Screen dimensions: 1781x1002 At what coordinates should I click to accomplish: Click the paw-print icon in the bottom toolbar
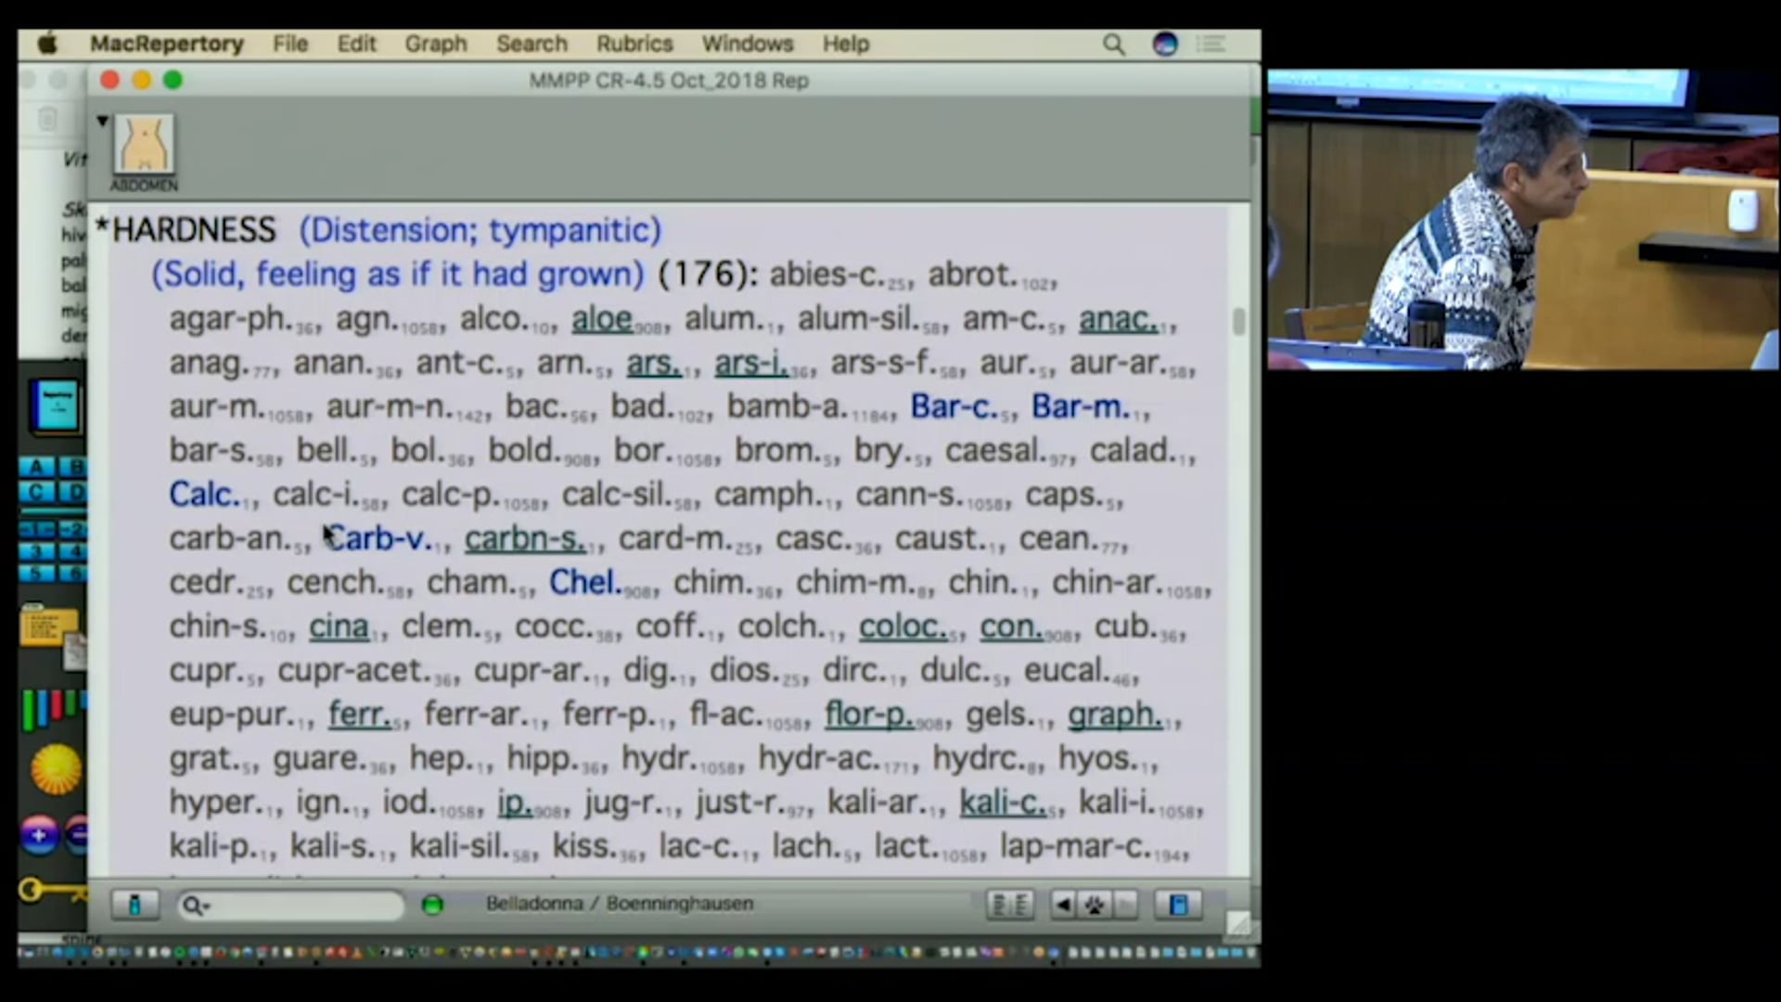tap(1095, 905)
